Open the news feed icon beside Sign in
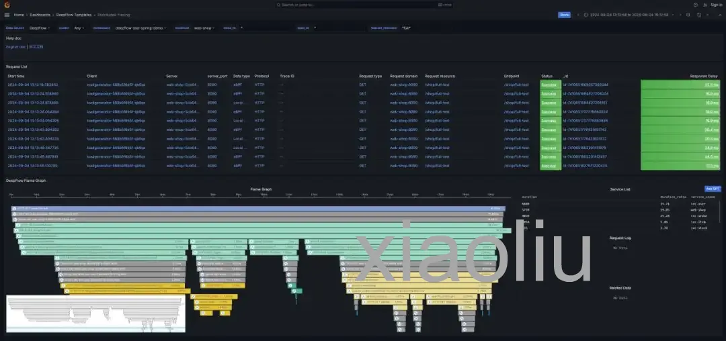 (705, 5)
